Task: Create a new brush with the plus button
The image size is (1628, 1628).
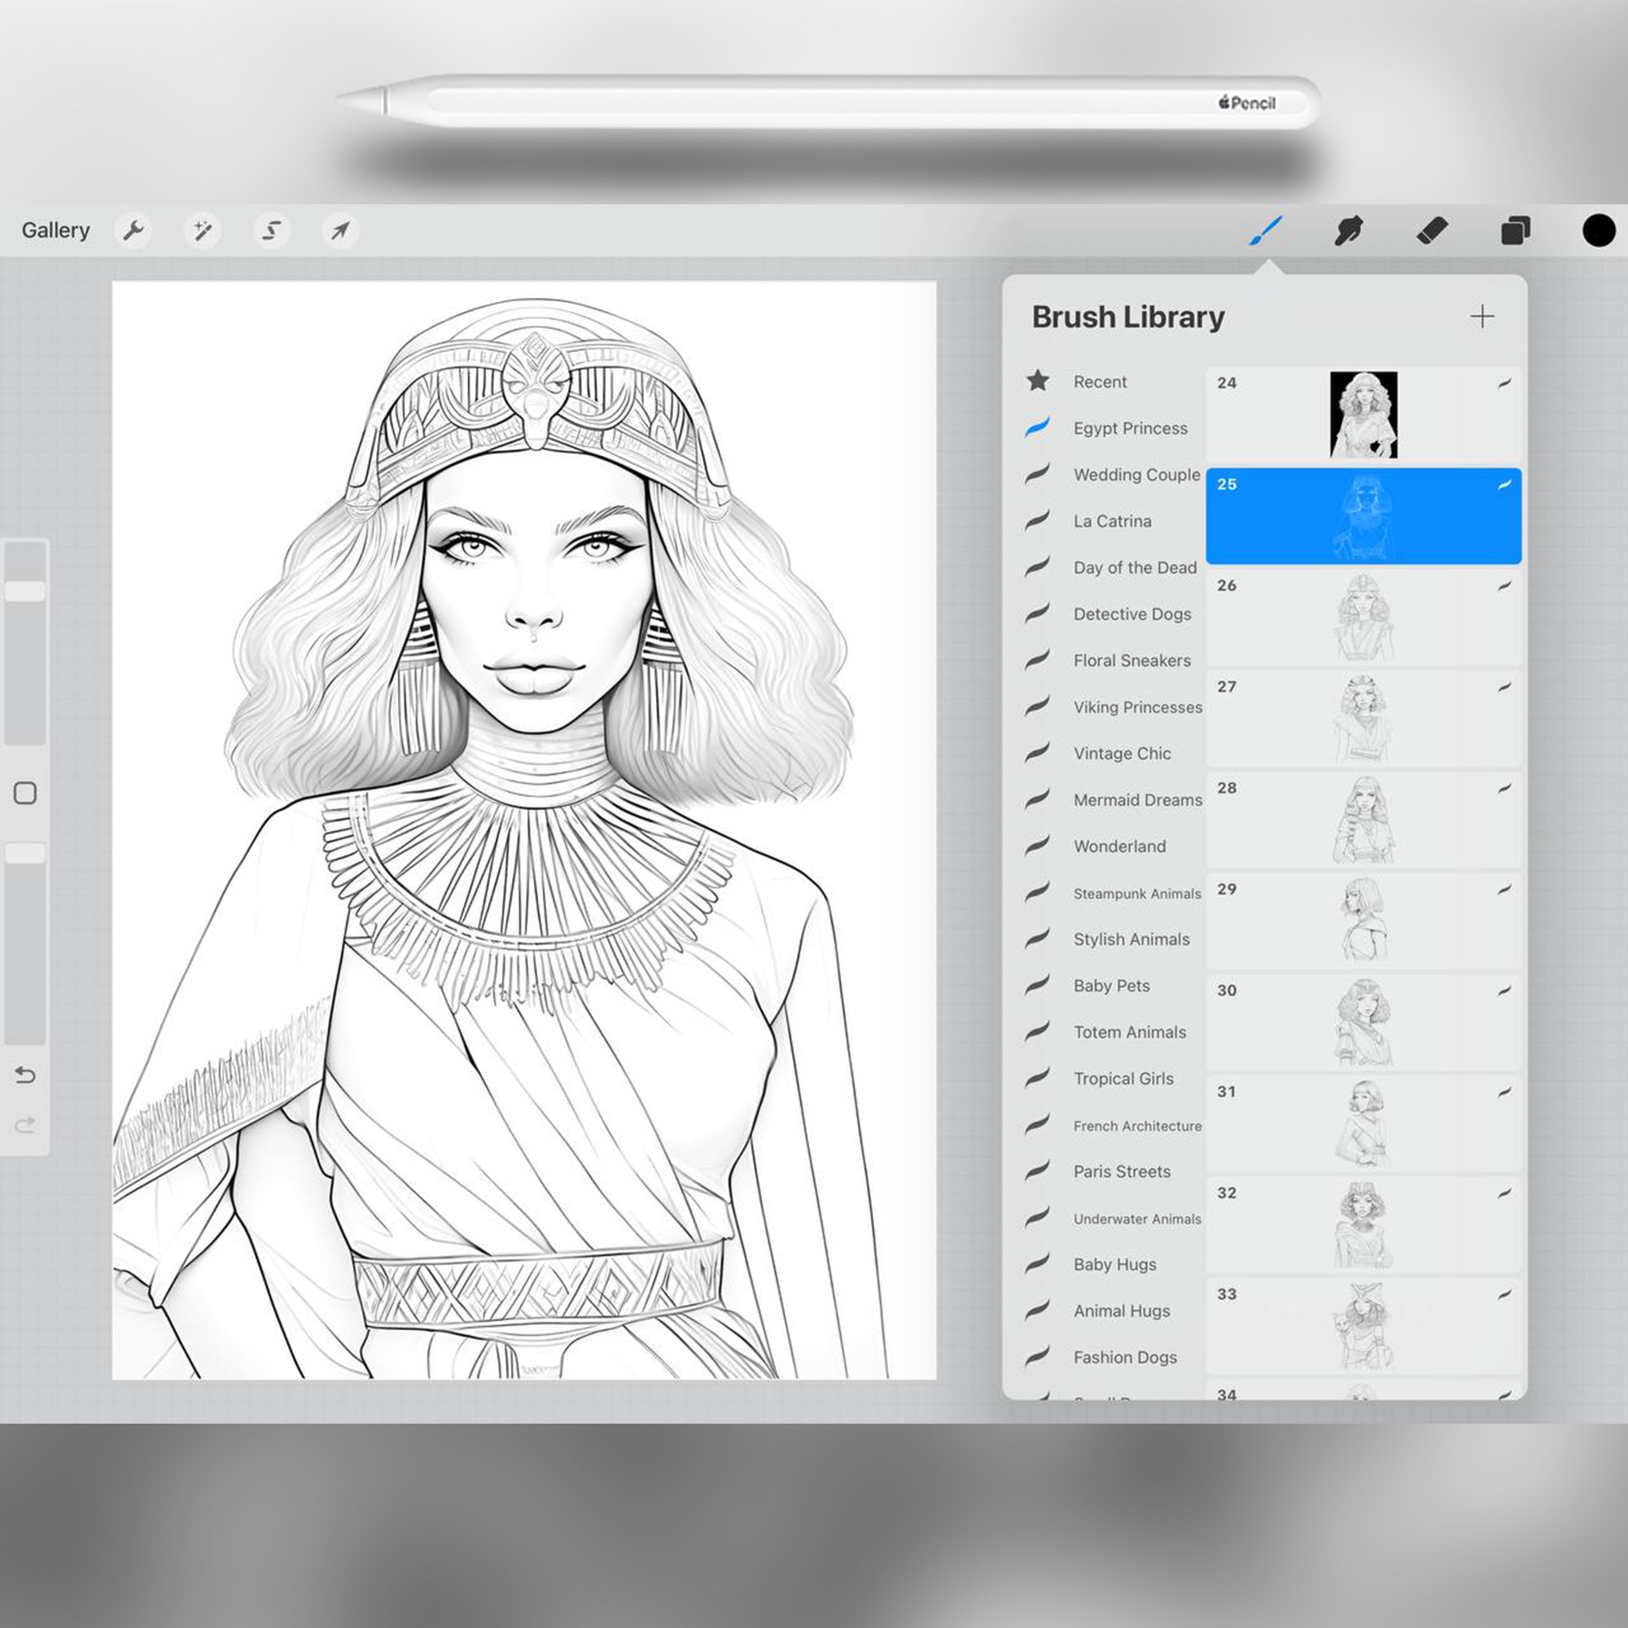Action: 1483,316
